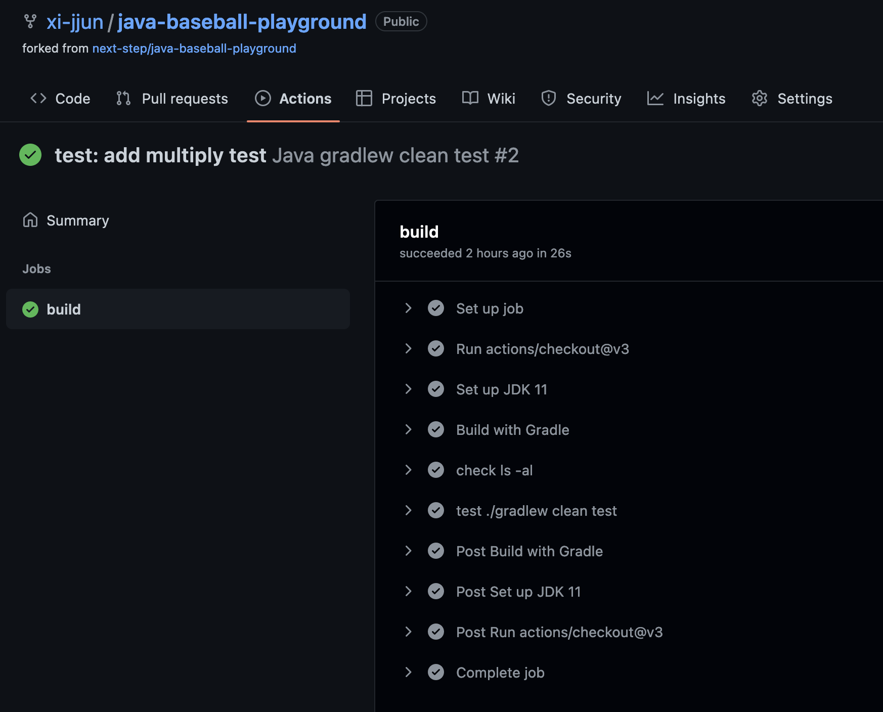Click 'Build with Gradle' step text

coord(513,429)
